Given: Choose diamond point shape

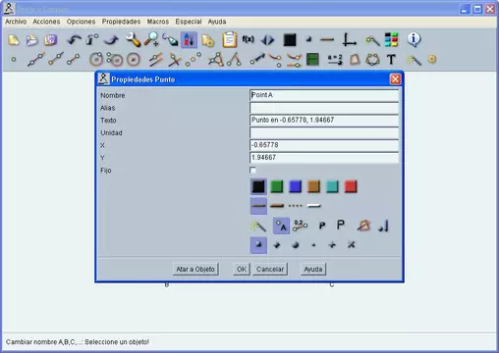Looking at the screenshot, I should 277,245.
